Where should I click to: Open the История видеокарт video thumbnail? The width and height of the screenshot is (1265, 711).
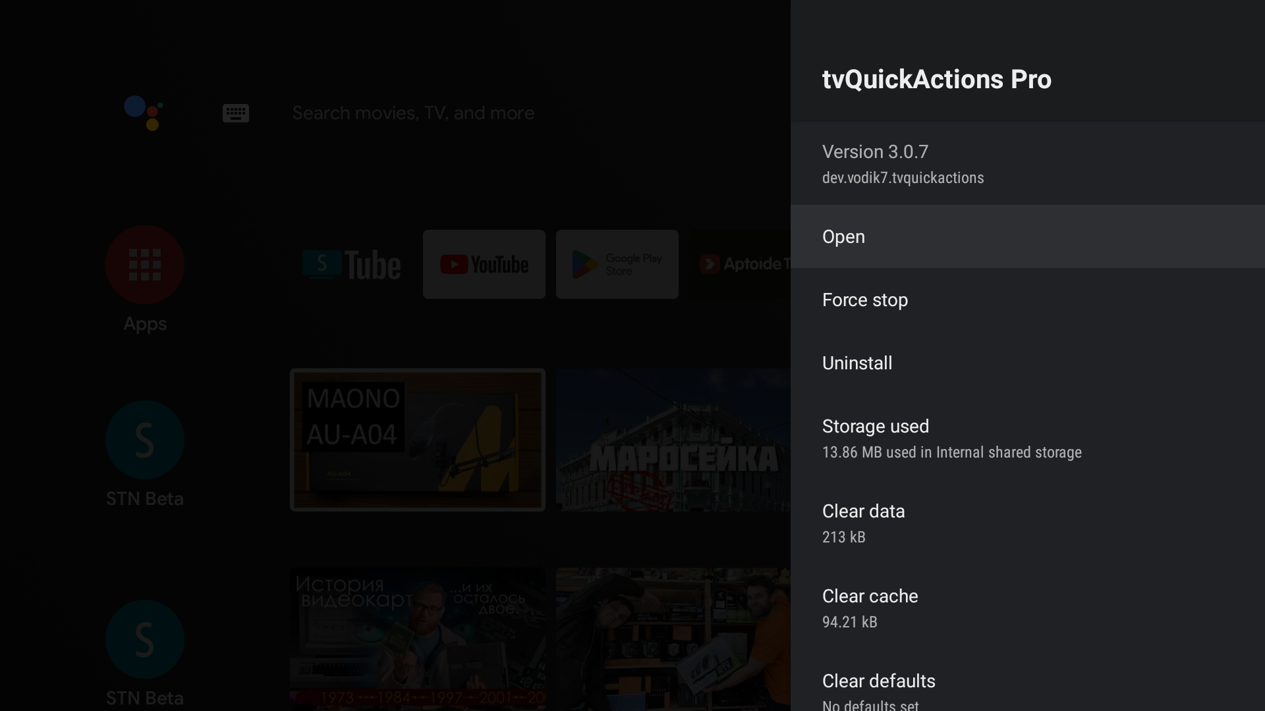pyautogui.click(x=418, y=639)
